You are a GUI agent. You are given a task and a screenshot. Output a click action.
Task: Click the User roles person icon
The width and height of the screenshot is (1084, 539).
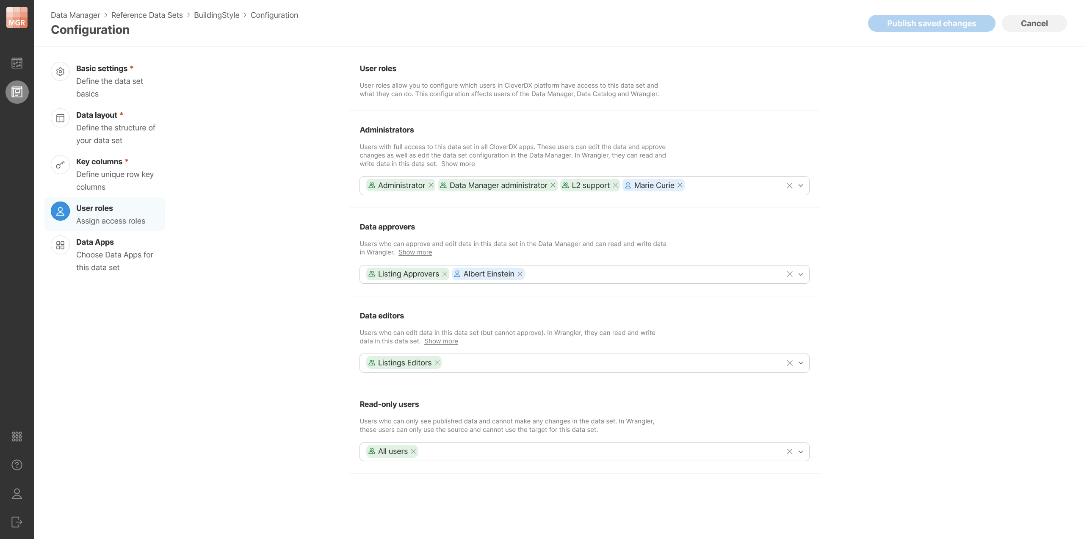point(60,211)
